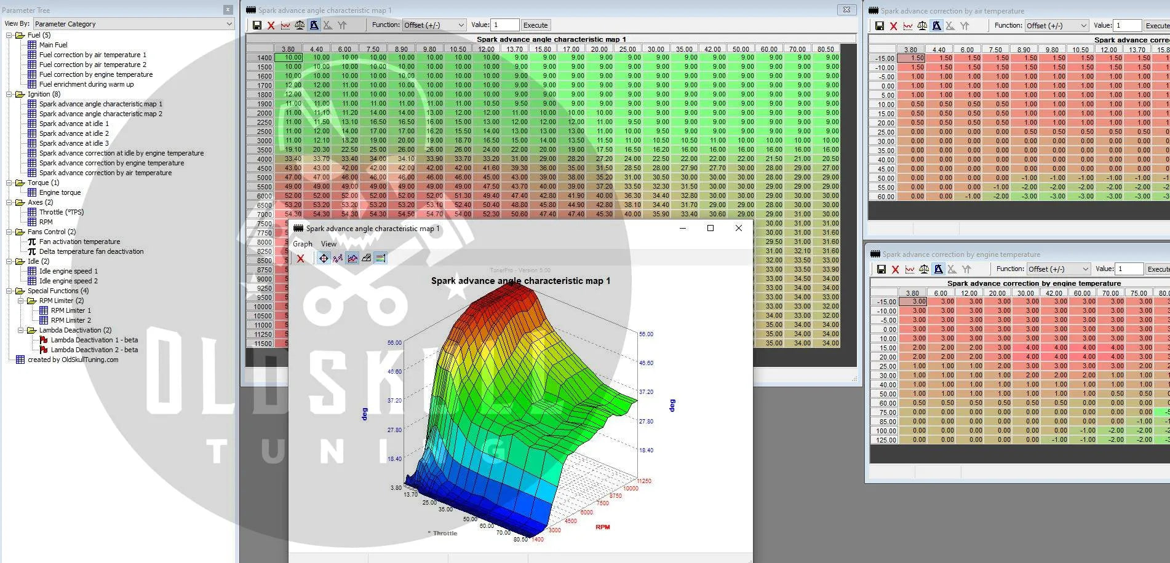The height and width of the screenshot is (563, 1170).
Task: Open the Graph menu in 3D window
Action: pos(302,244)
